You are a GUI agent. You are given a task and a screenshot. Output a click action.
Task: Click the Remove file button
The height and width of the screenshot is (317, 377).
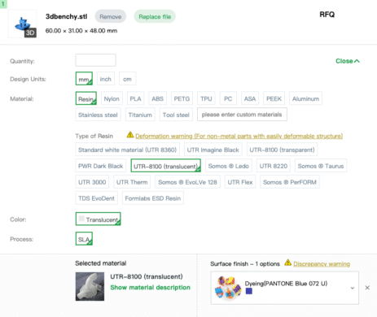coord(110,16)
